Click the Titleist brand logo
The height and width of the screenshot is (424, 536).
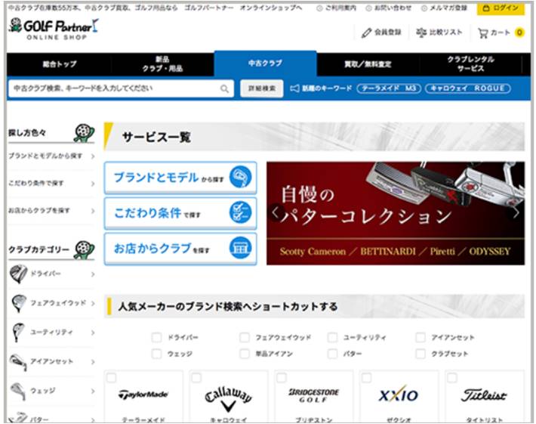(484, 395)
